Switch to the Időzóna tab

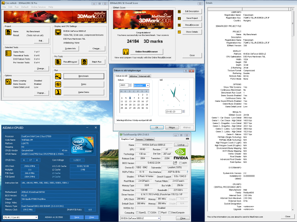[133, 76]
